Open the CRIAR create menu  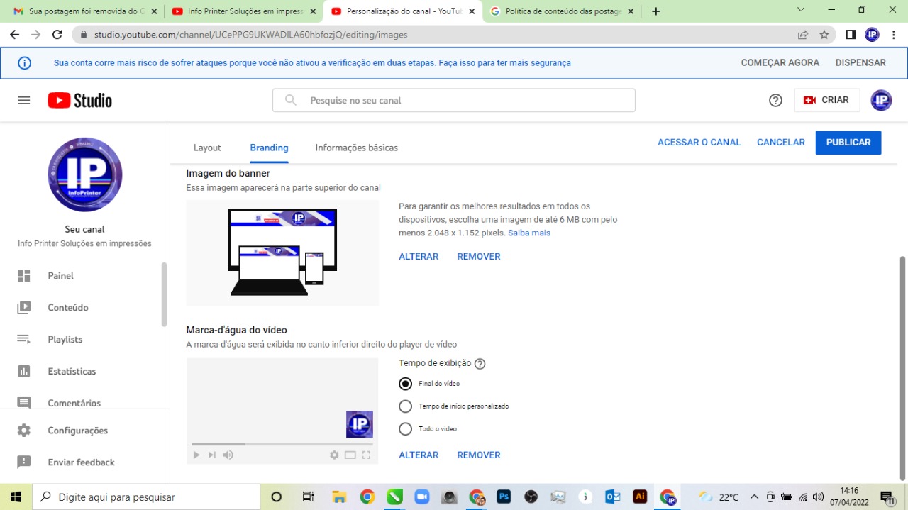coord(826,101)
